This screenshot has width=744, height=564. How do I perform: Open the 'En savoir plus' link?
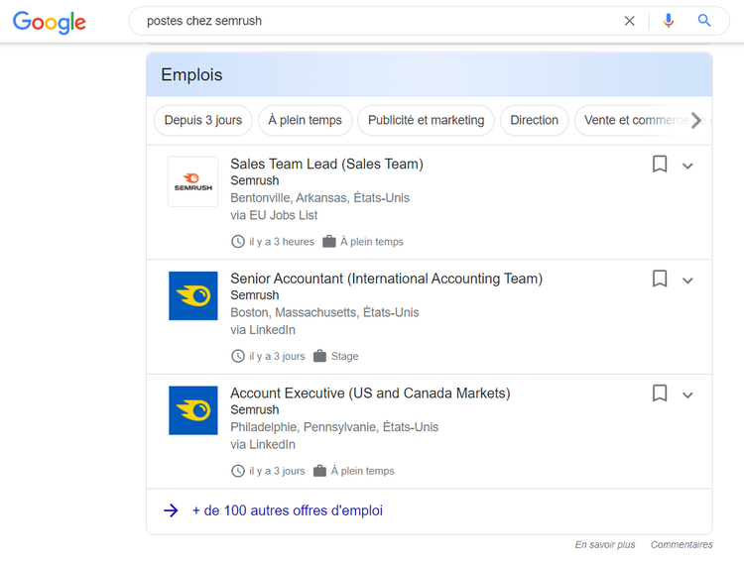(605, 544)
